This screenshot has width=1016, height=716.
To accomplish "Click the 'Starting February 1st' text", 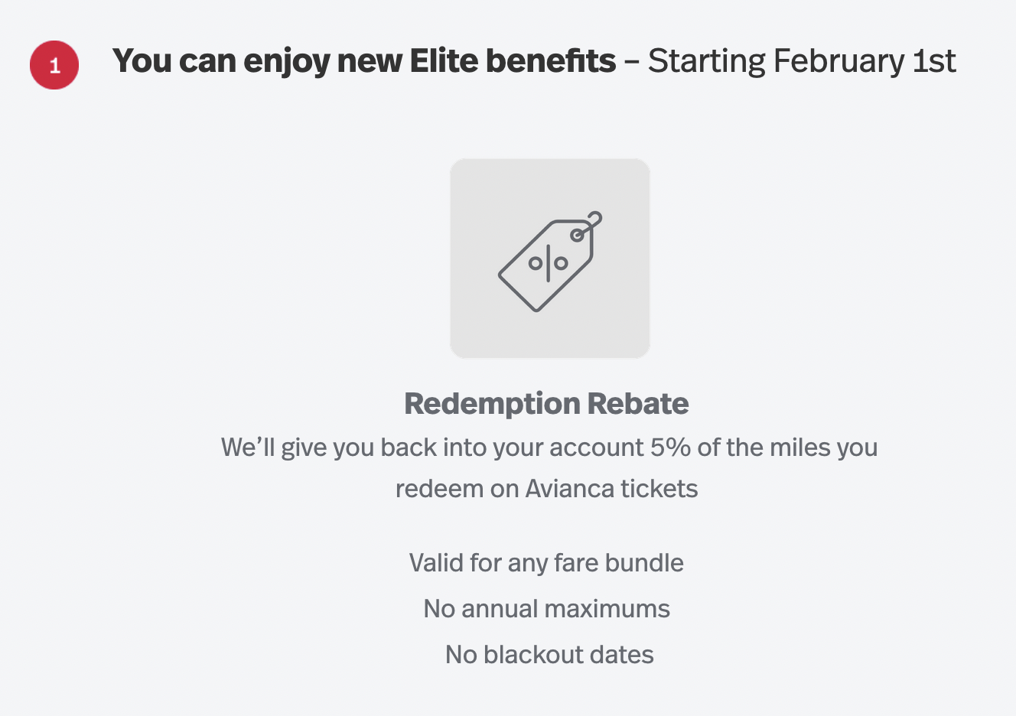I will point(802,61).
